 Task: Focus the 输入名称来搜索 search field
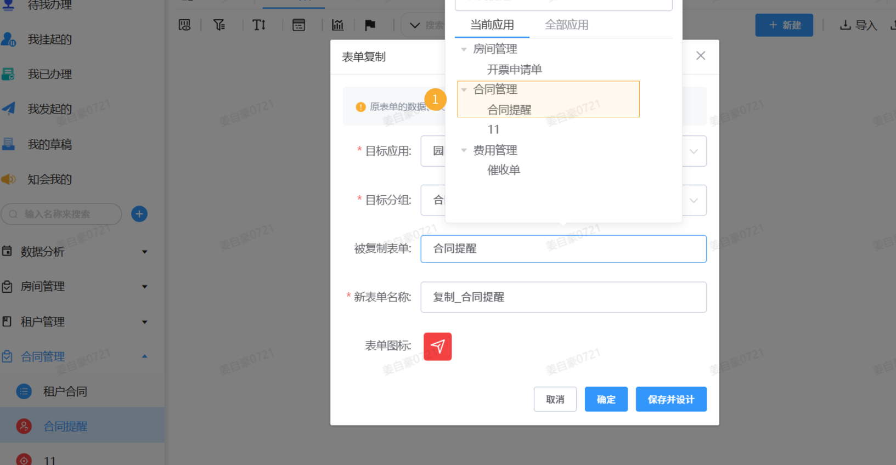[61, 214]
